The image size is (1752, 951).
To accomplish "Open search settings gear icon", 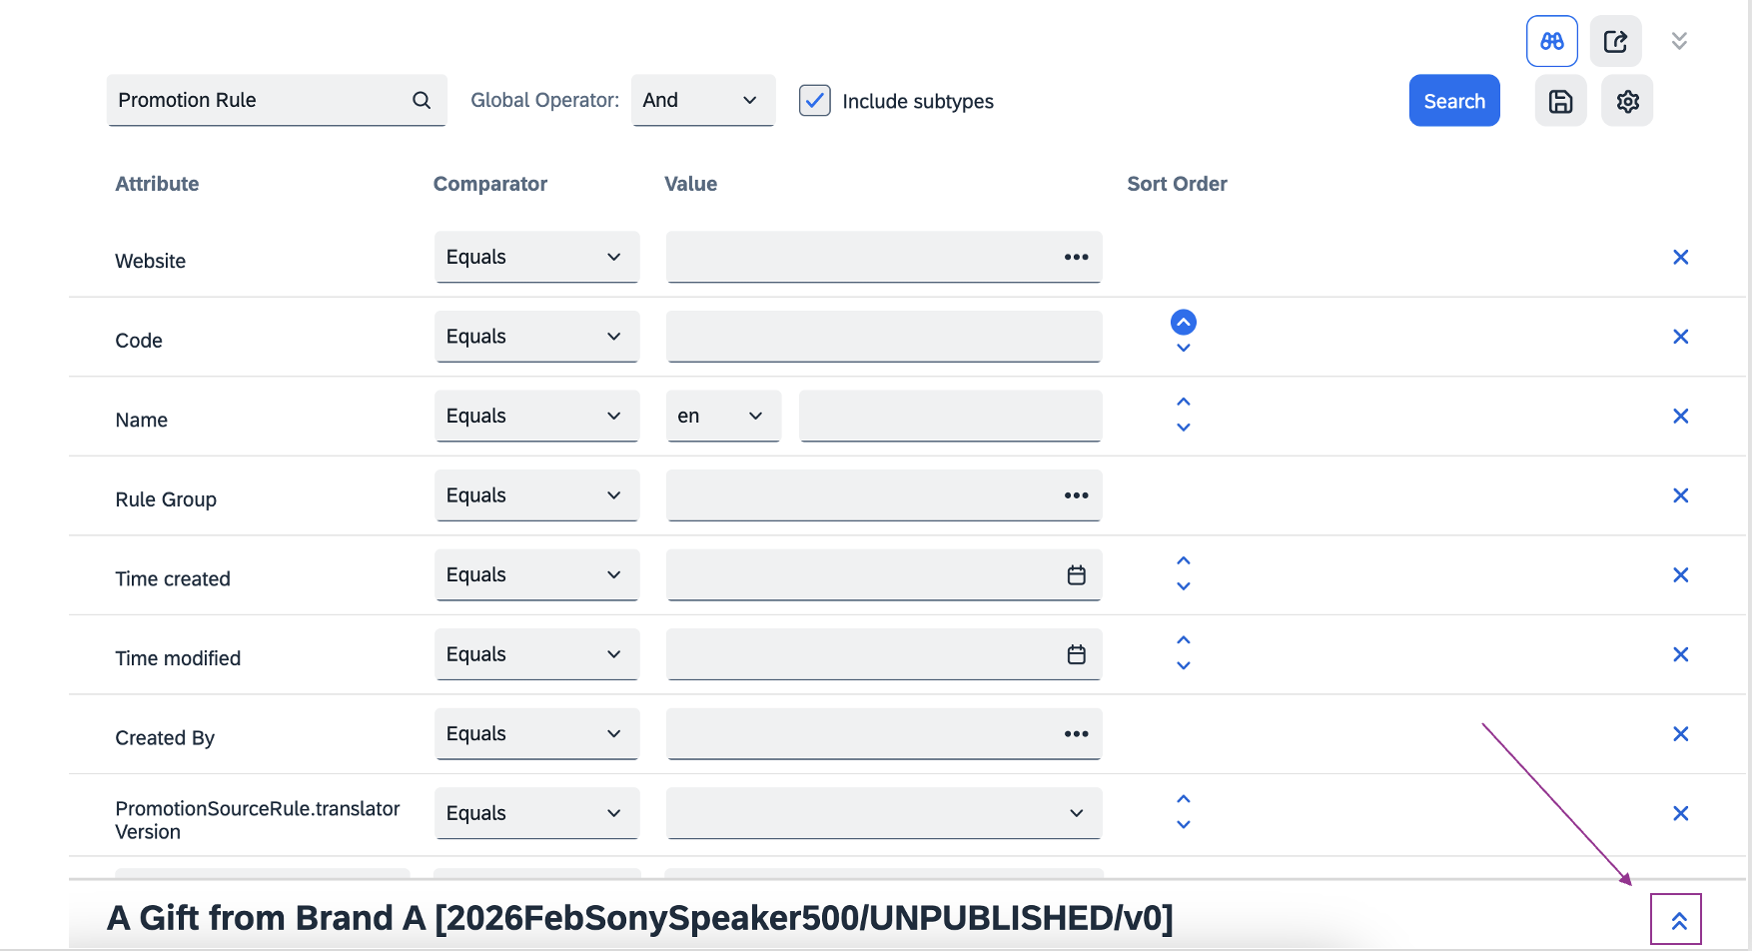I will (1627, 101).
